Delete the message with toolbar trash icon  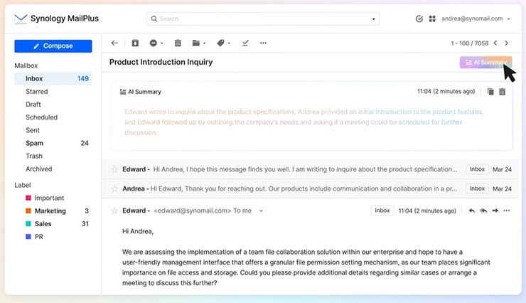tap(178, 43)
